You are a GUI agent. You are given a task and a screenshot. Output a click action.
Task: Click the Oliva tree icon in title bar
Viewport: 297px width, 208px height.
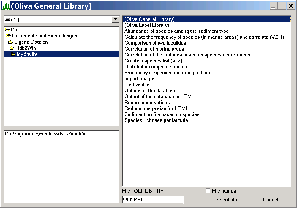click(x=6, y=6)
